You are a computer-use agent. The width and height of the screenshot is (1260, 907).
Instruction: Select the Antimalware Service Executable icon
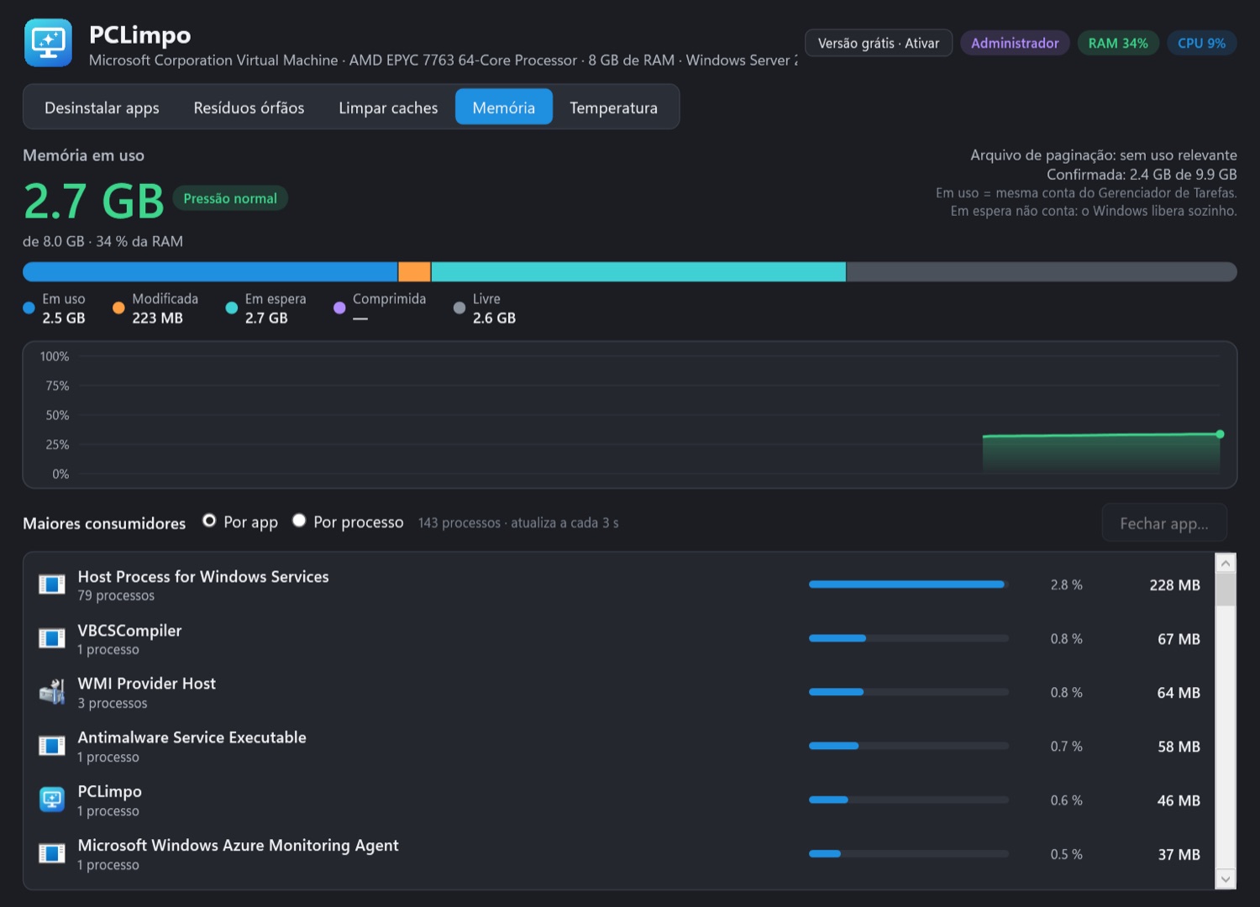tap(52, 746)
